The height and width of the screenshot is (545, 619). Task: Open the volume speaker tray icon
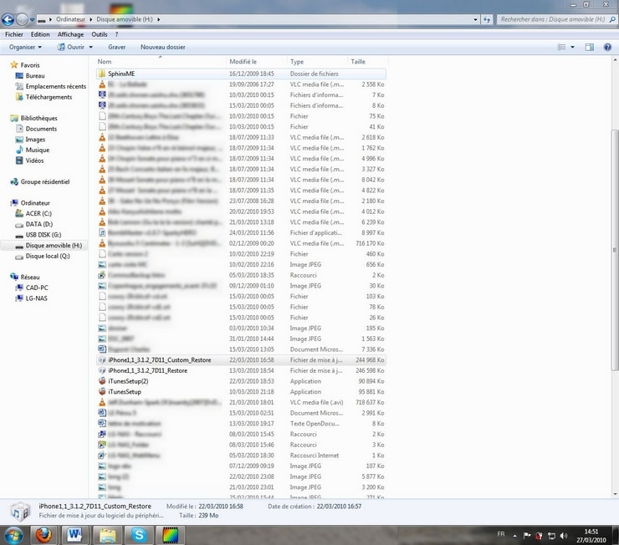pyautogui.click(x=564, y=536)
